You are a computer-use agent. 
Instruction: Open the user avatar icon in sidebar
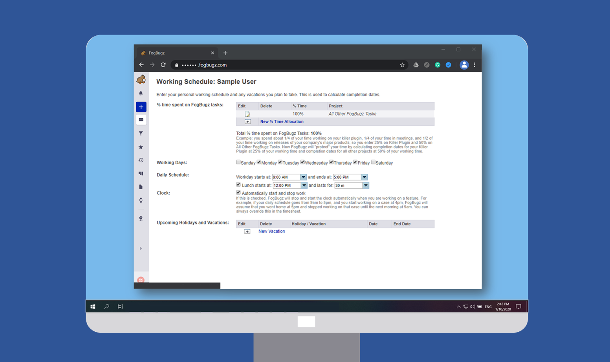(x=141, y=218)
